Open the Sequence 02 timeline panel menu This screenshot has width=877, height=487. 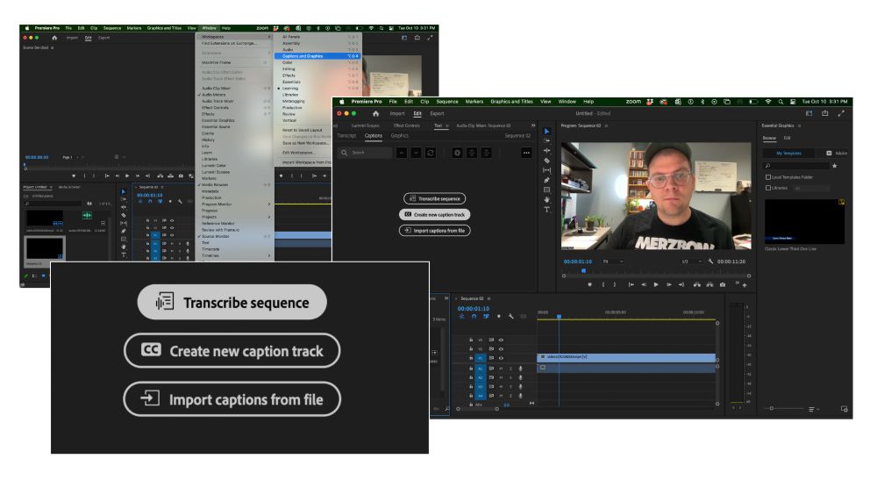488,299
